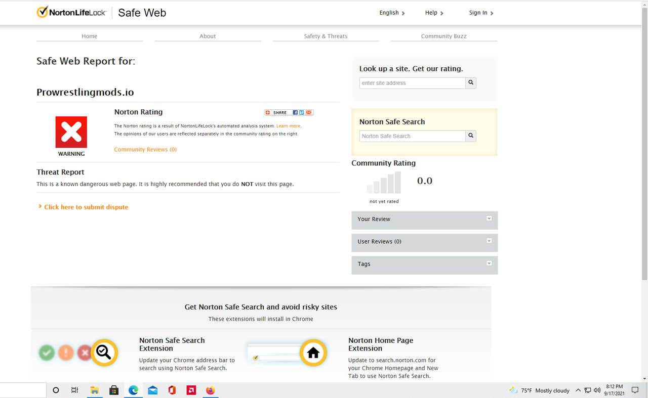Image resolution: width=648 pixels, height=398 pixels.
Task: Click the 'not yet rated' label
Action: coord(384,201)
